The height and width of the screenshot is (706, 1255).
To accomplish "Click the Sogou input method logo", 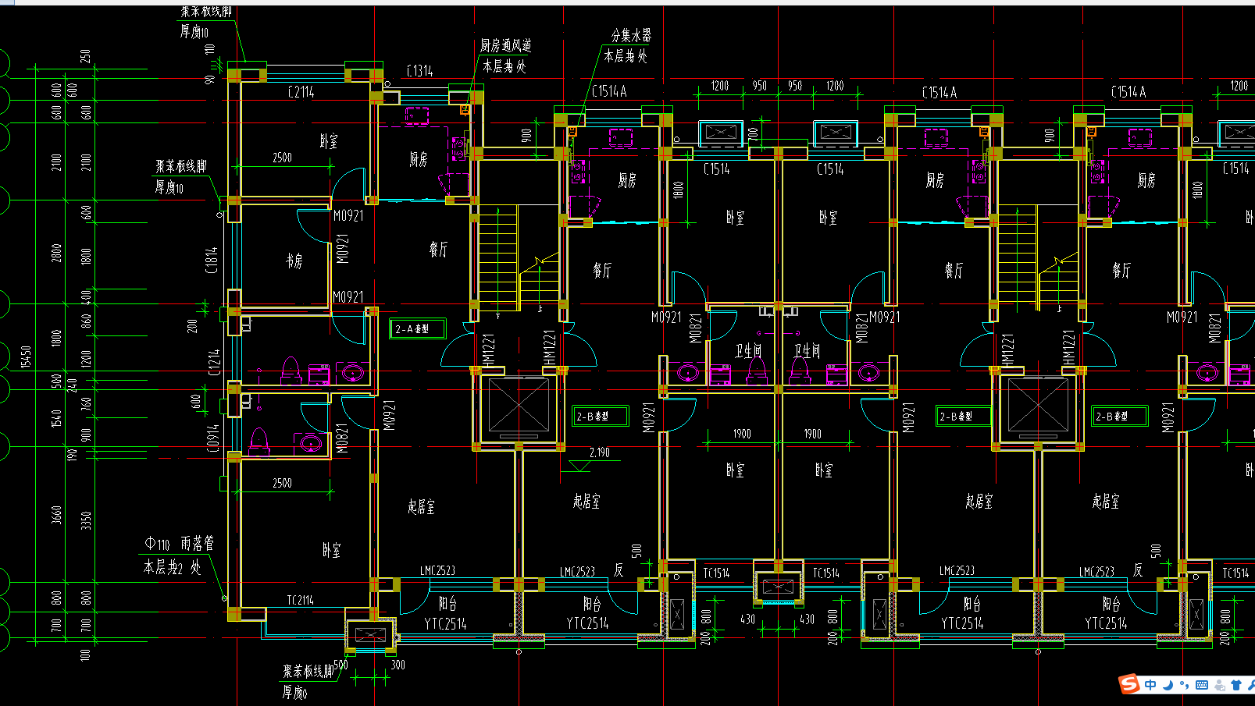I will pyautogui.click(x=1129, y=684).
